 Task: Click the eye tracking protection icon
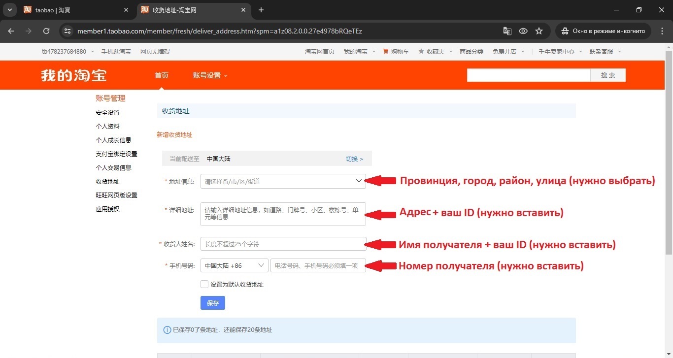click(523, 31)
